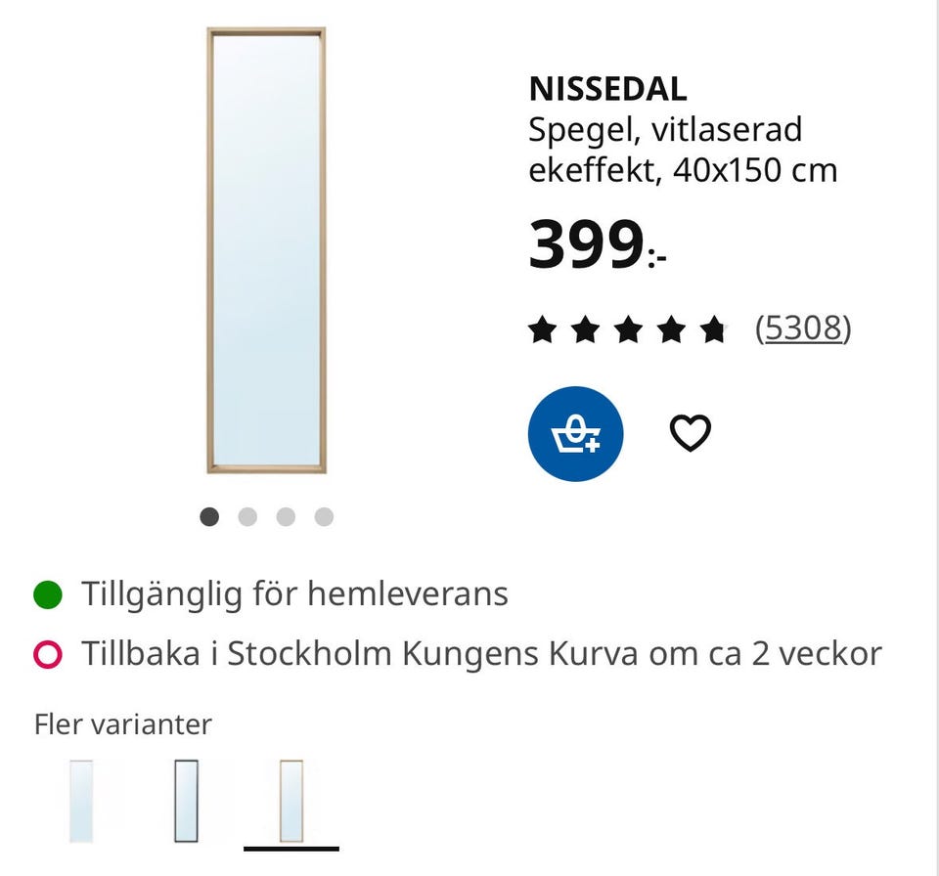Click the first star in the rating
Viewport: 939px width, 876px height.
coord(544,328)
